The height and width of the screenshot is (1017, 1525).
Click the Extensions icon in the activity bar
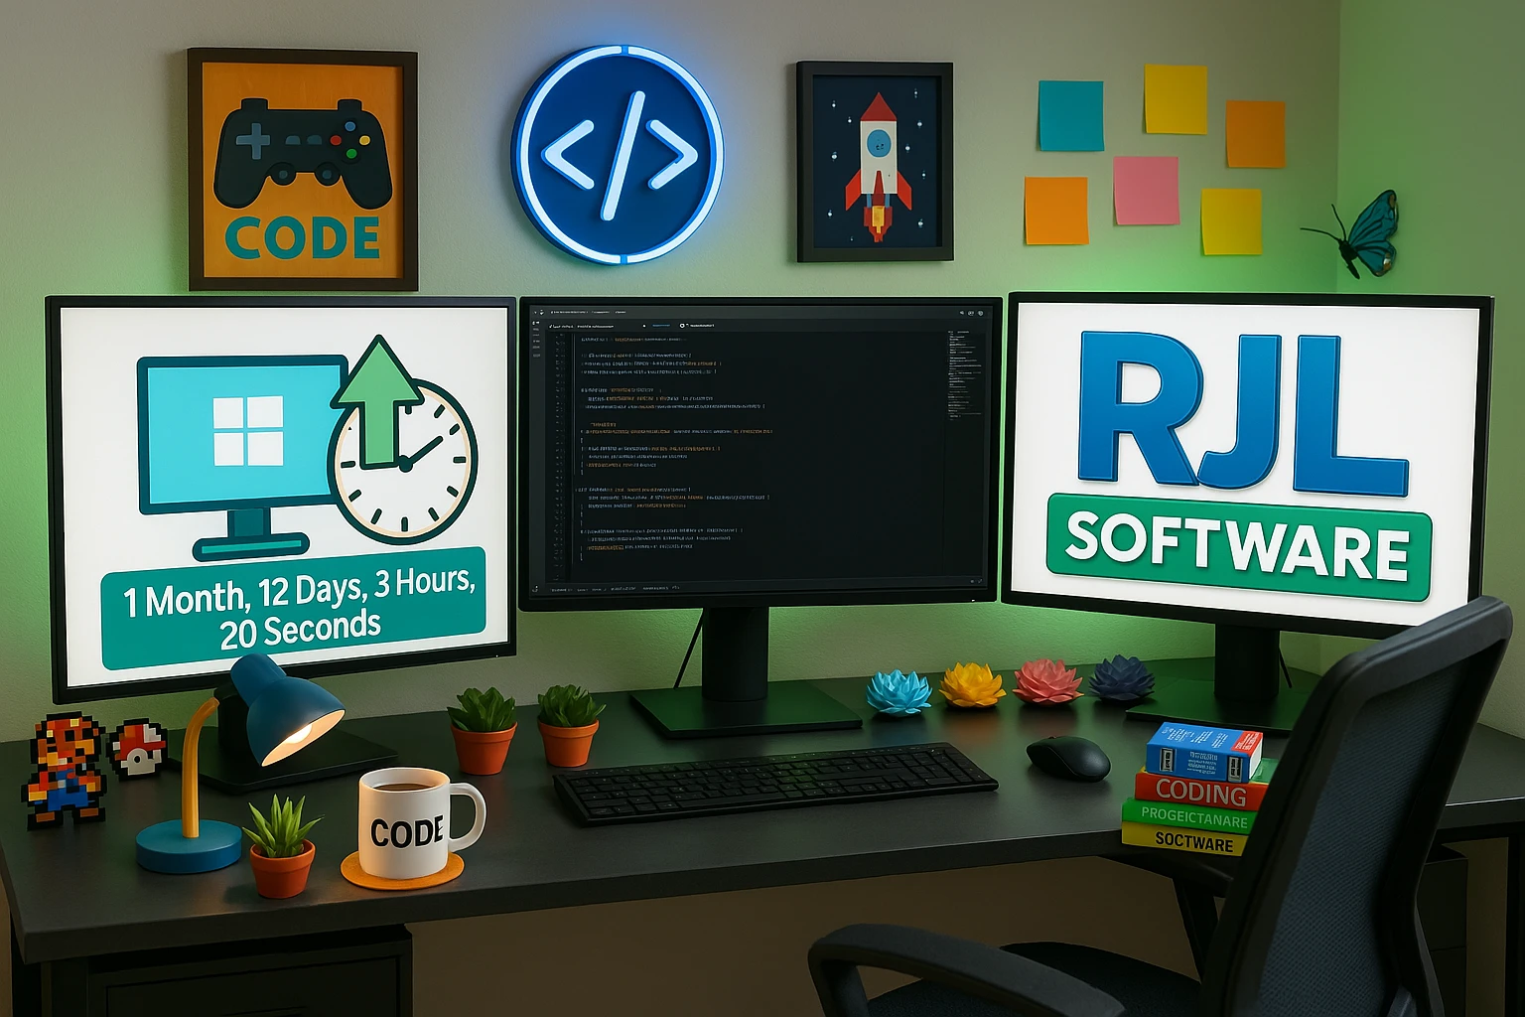point(536,345)
